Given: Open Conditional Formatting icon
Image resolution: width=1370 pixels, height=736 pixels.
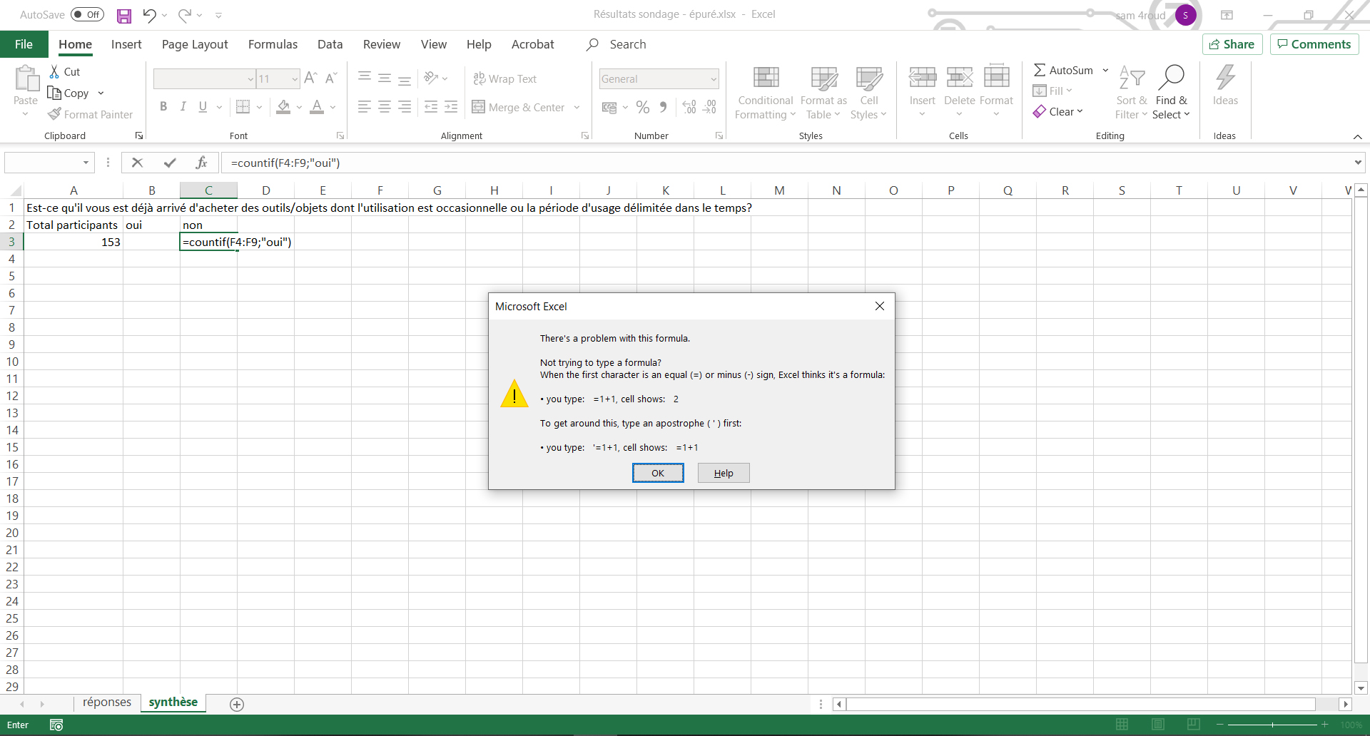Looking at the screenshot, I should [766, 77].
